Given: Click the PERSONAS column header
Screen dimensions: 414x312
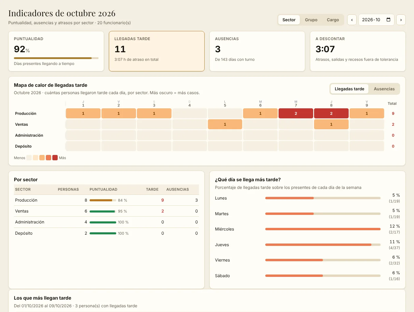Looking at the screenshot, I should pos(68,190).
